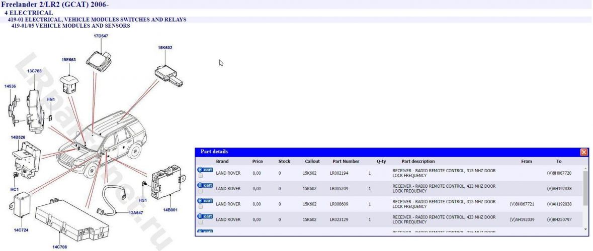The image size is (593, 251).
Task: Select part number LR005209 text
Action: click(x=339, y=188)
